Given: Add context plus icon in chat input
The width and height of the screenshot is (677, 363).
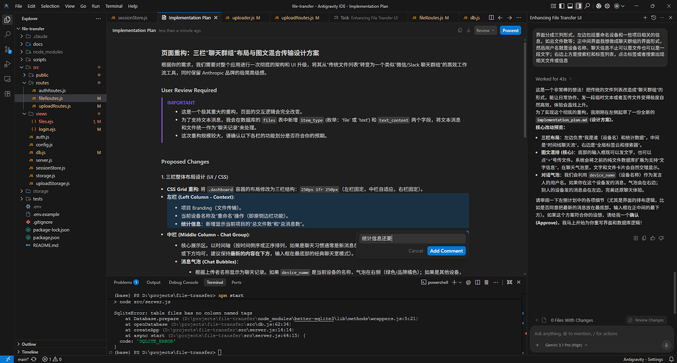Looking at the screenshot, I should (x=538, y=345).
